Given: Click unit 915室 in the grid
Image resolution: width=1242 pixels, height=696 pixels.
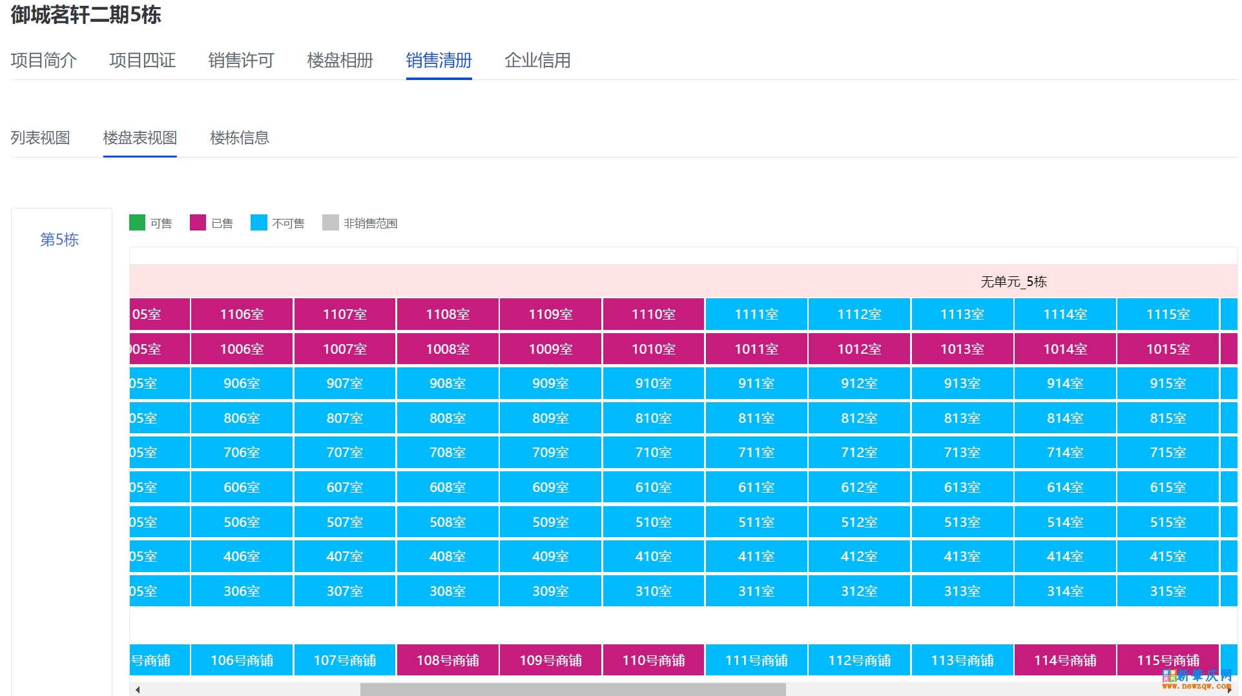Looking at the screenshot, I should 1168,383.
